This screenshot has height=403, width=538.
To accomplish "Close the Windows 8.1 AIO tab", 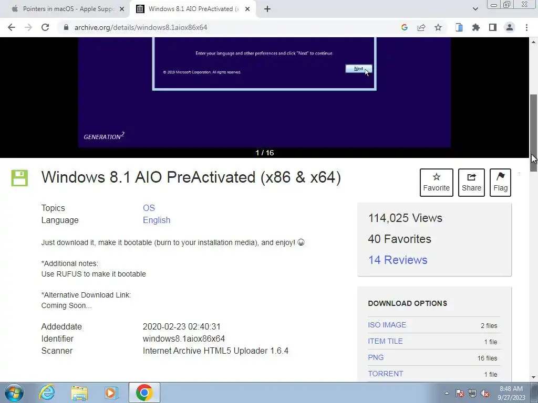I will coord(247,9).
